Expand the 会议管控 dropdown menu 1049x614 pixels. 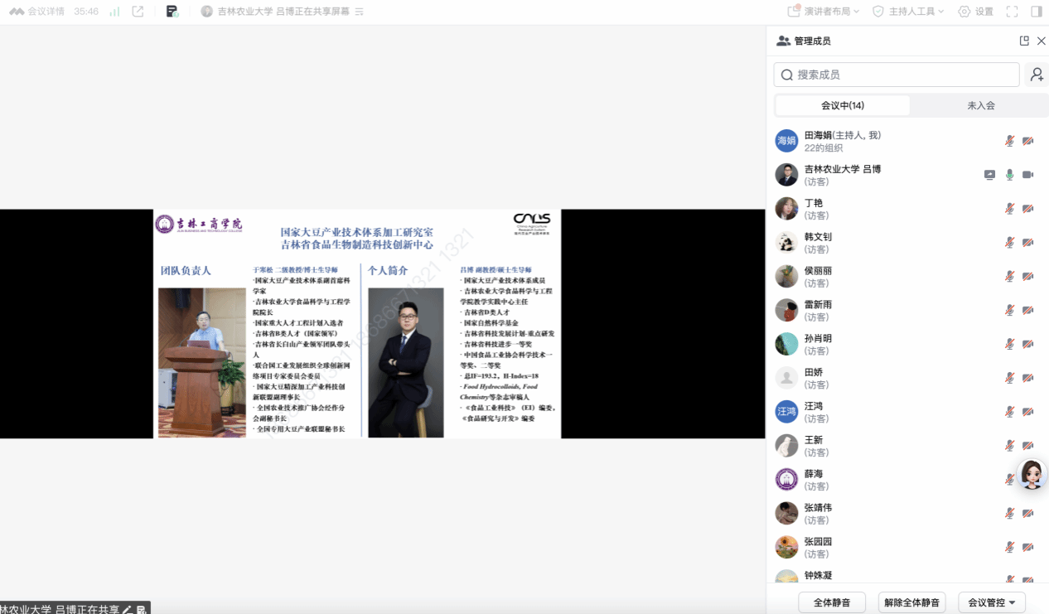click(x=992, y=602)
